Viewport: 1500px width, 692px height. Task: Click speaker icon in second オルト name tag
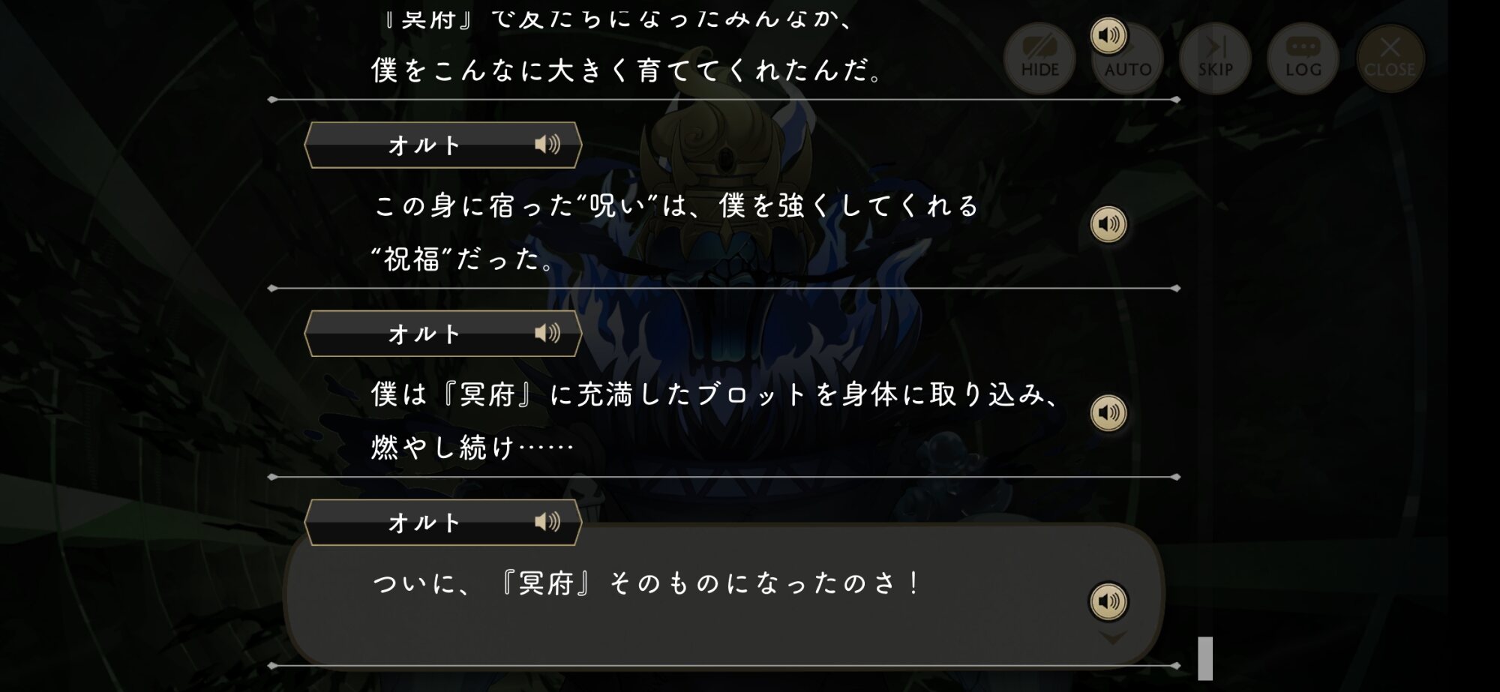[547, 333]
